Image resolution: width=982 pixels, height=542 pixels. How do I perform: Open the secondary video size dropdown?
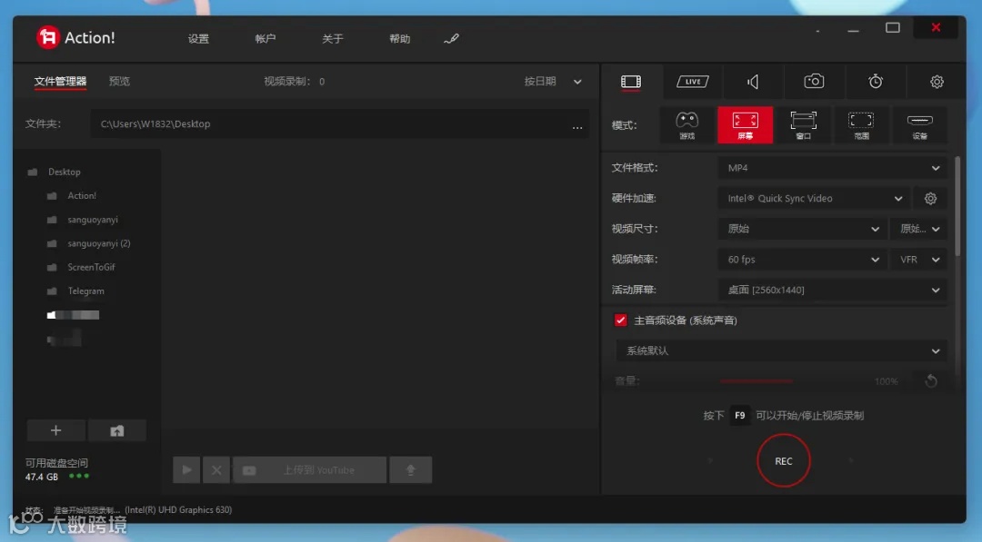click(918, 229)
